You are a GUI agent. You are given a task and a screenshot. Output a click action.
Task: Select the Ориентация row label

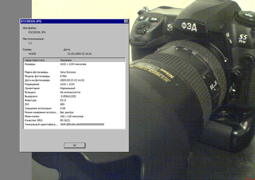32,88
